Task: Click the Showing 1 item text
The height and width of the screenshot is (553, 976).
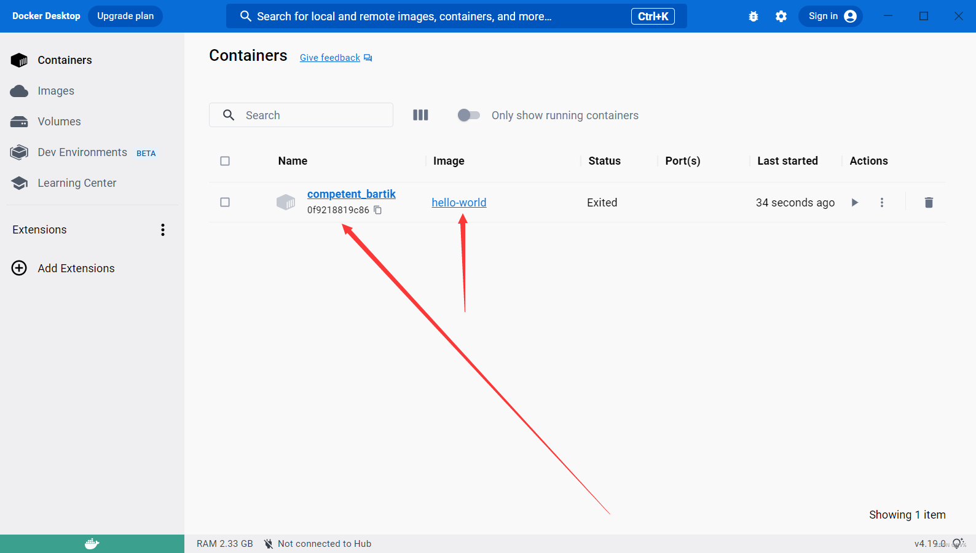Action: (x=907, y=515)
